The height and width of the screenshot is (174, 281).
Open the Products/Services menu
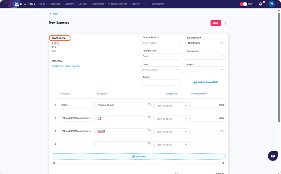118,4
